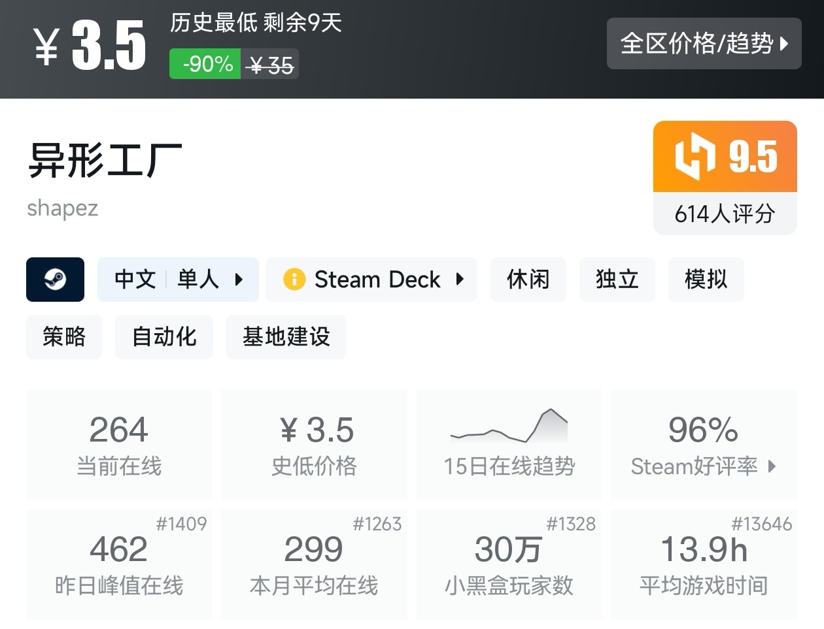Image resolution: width=824 pixels, height=629 pixels.
Task: Select the 基地建设 tag
Action: point(286,337)
